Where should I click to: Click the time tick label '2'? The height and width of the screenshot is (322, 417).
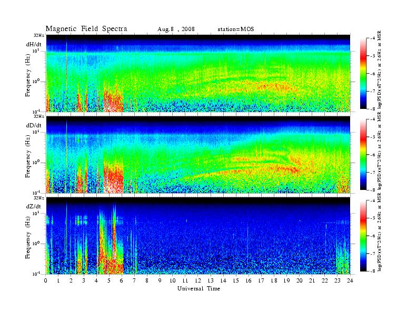point(71,280)
